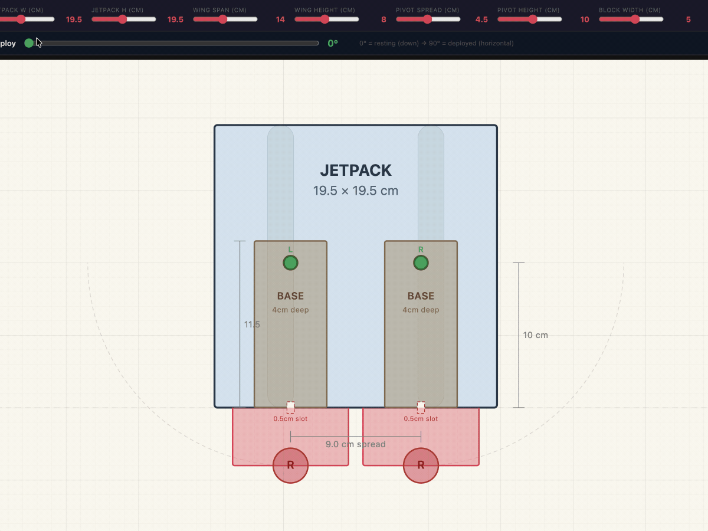Click the left BASE mounting block
Viewport: 708px width, 531px height.
(x=290, y=324)
